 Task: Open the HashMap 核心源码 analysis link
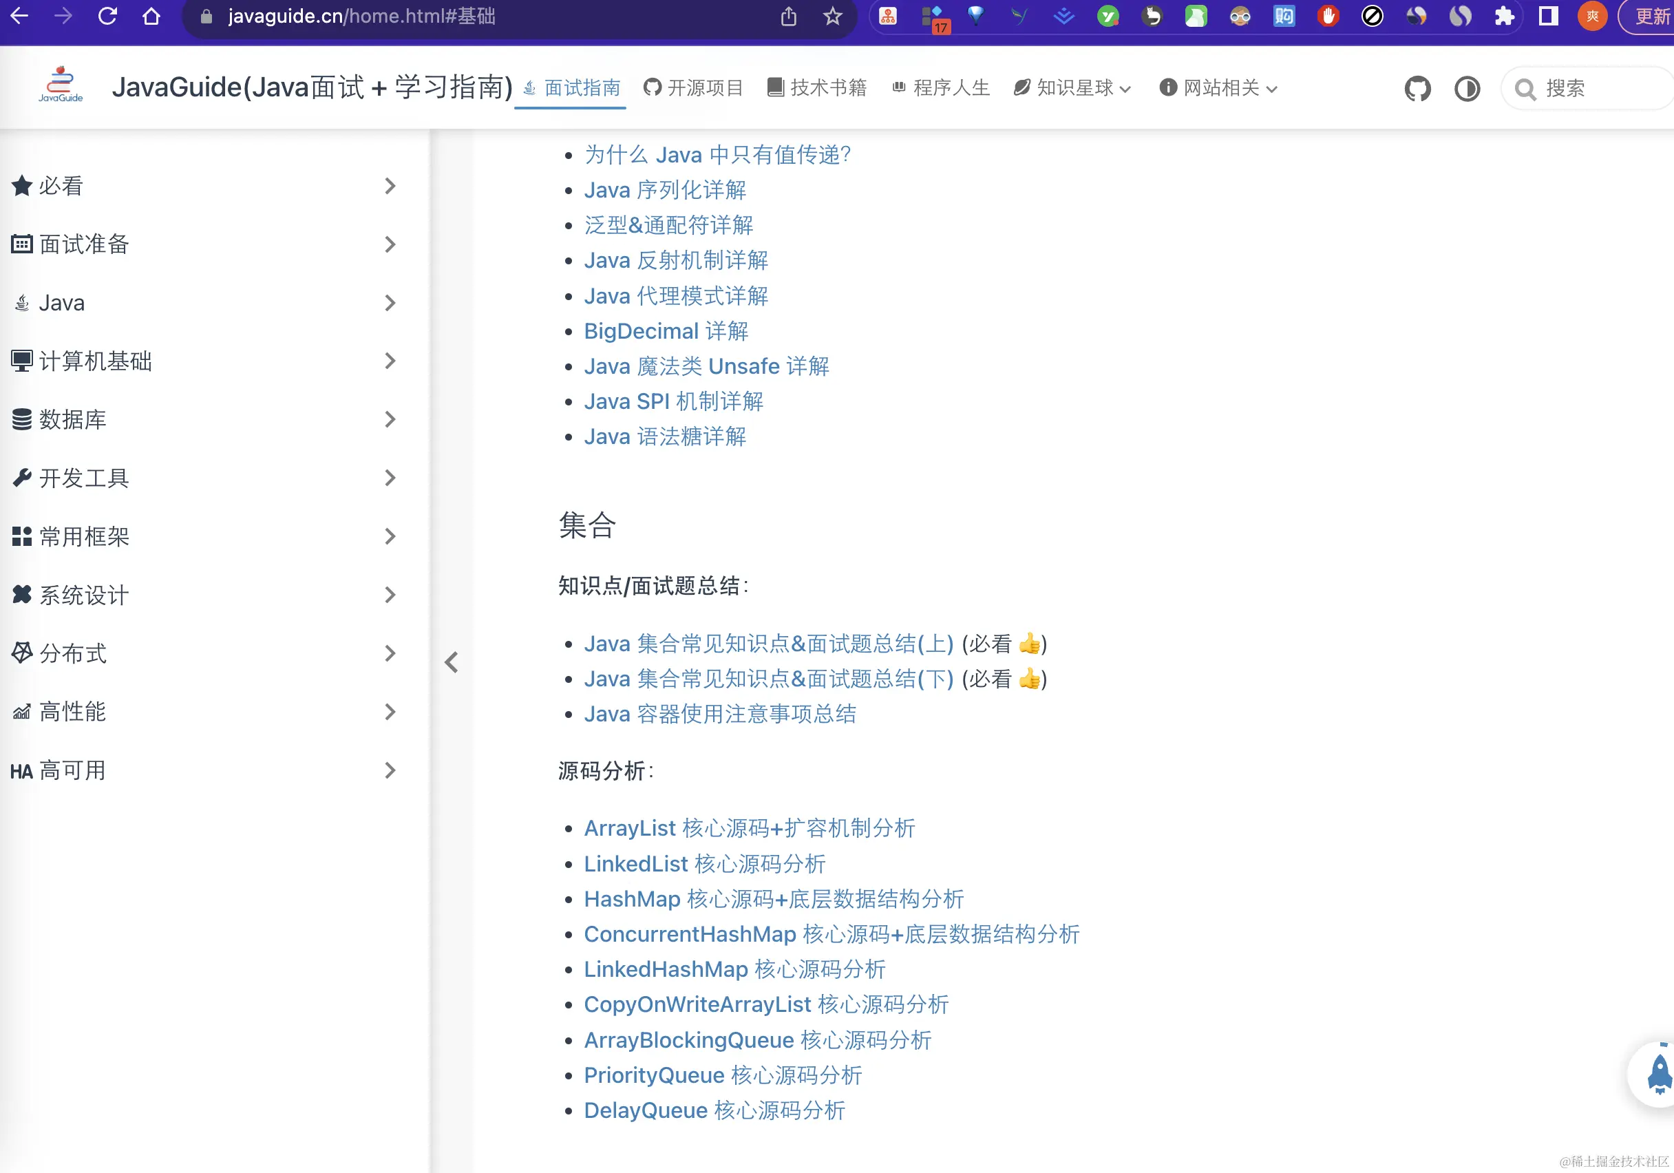point(774,899)
